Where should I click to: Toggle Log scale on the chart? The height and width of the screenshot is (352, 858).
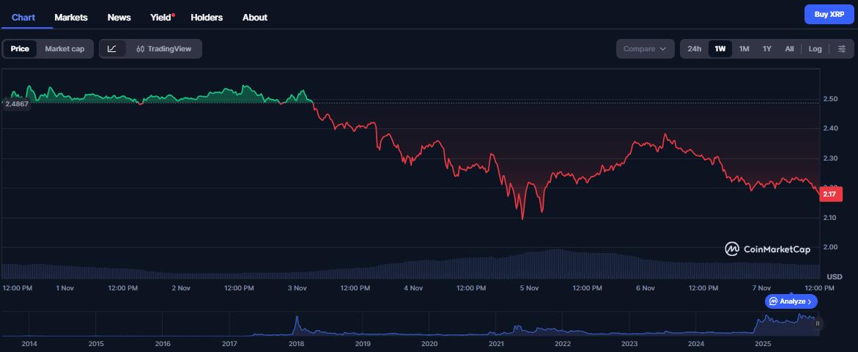tap(815, 49)
